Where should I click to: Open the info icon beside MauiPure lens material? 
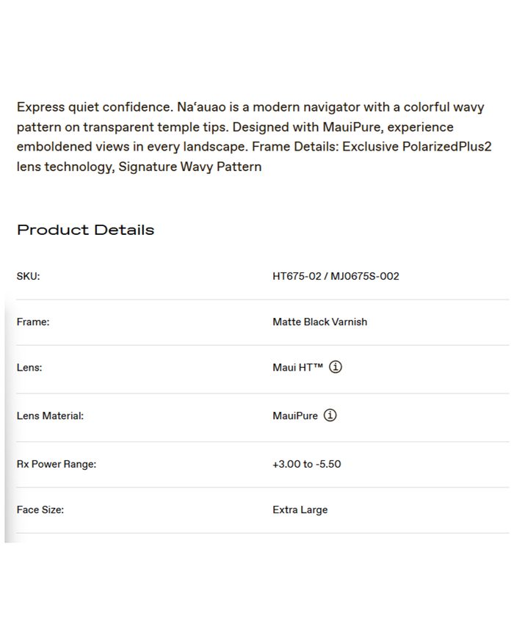(x=330, y=416)
